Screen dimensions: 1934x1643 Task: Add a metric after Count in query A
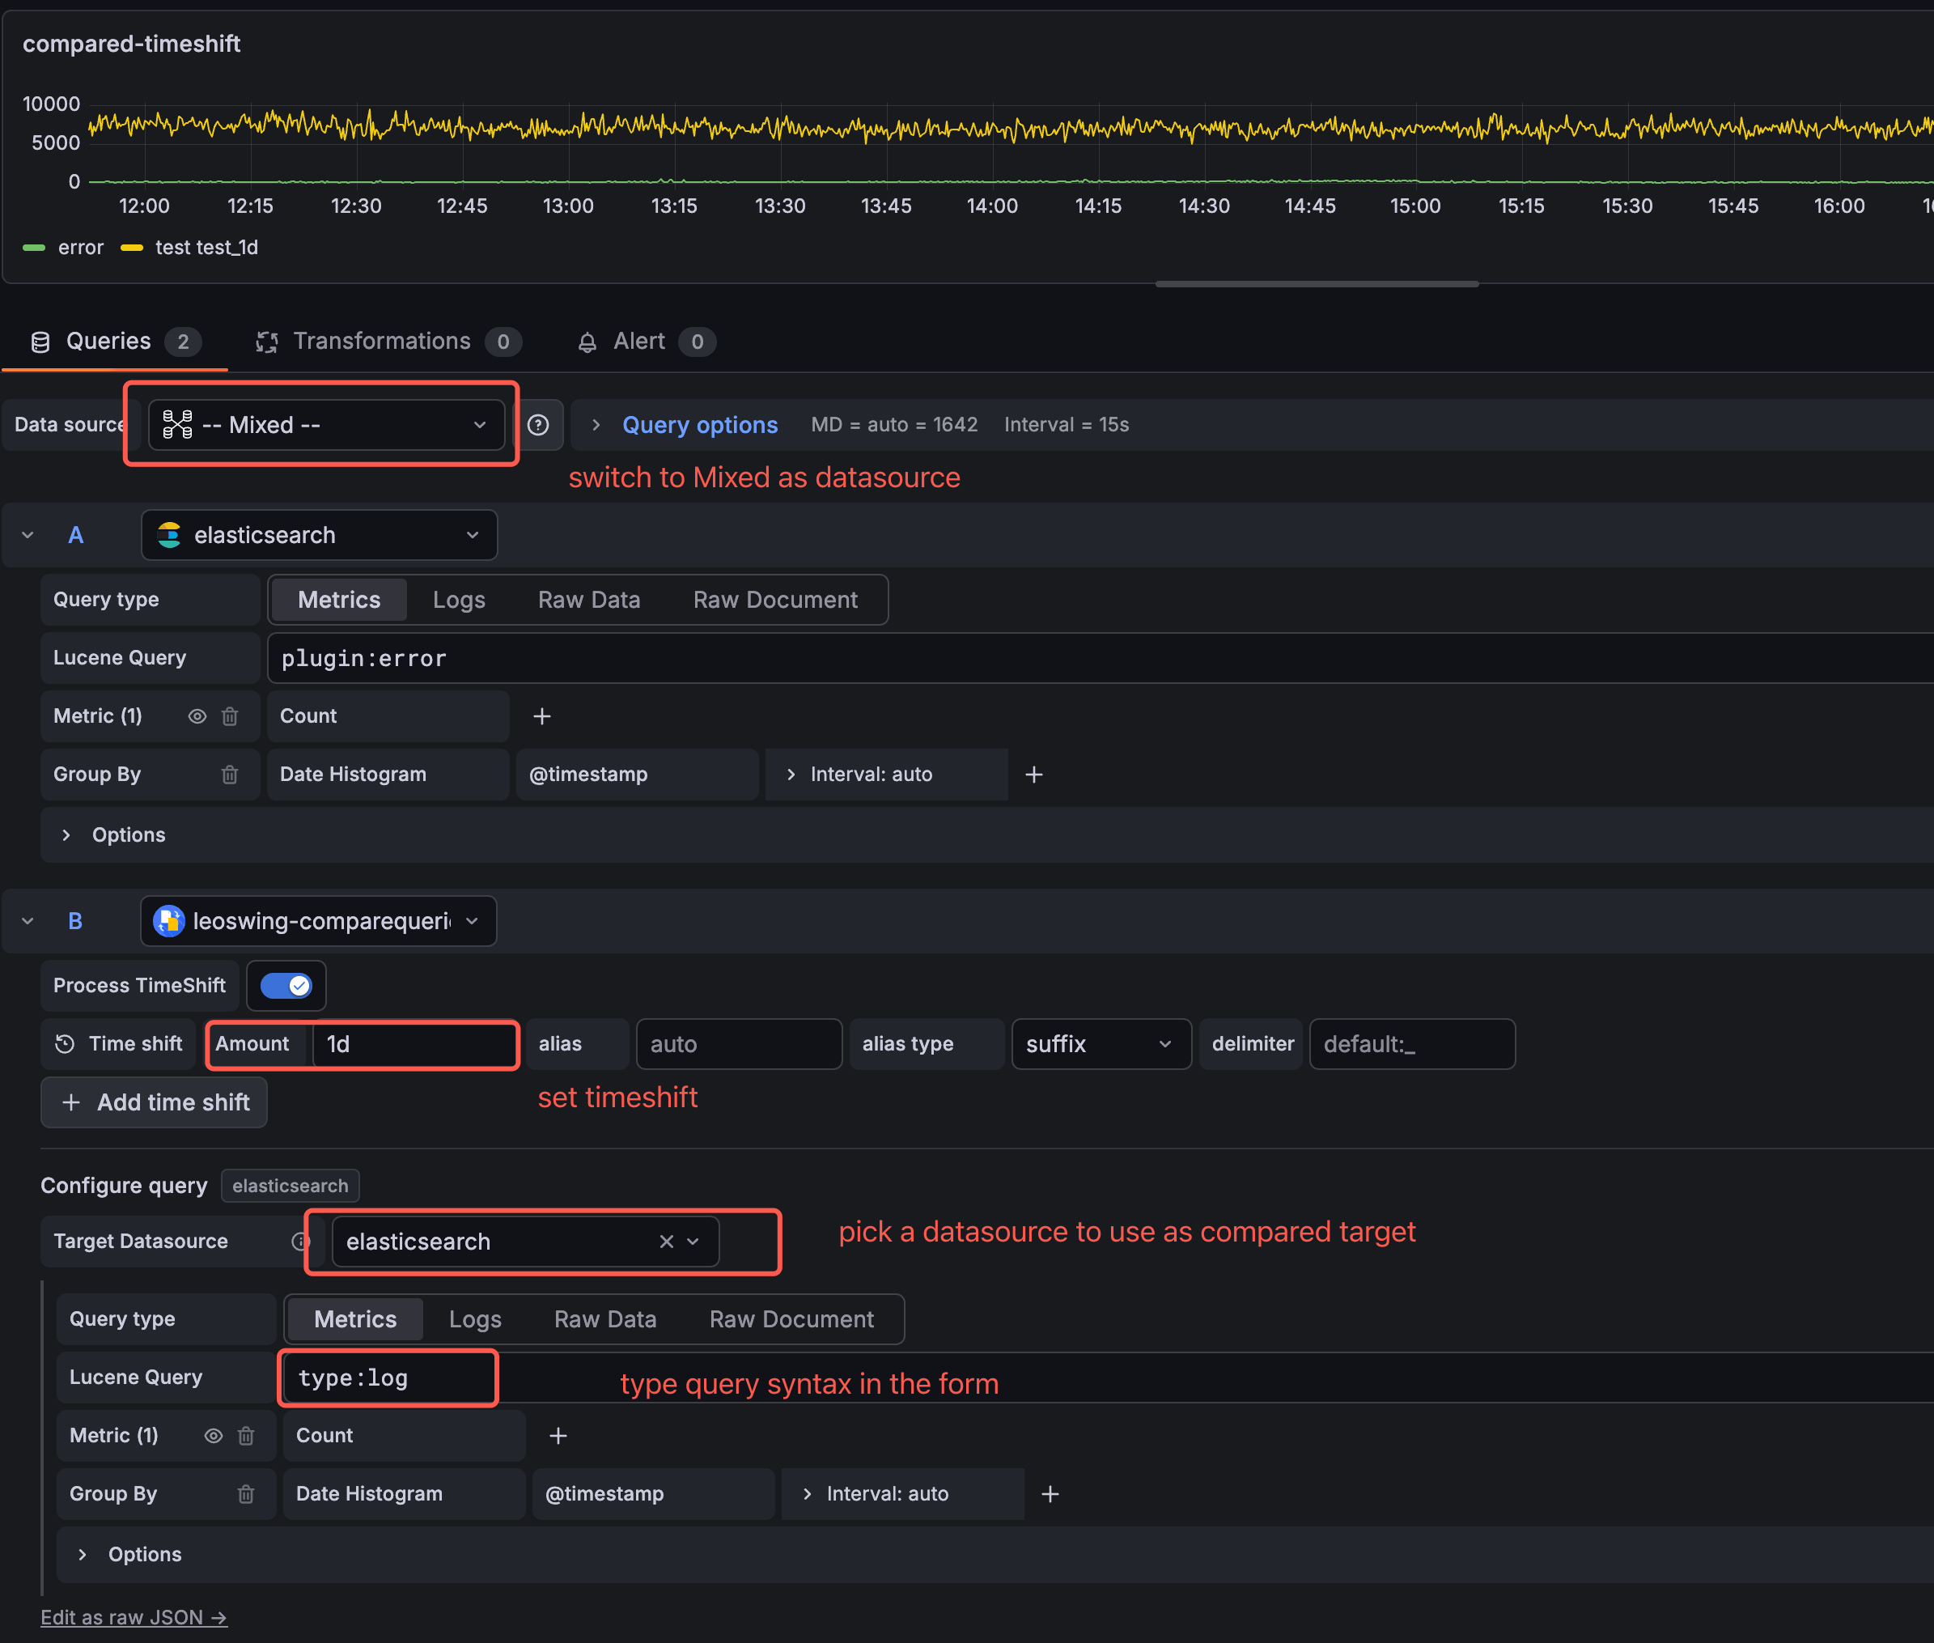(542, 716)
